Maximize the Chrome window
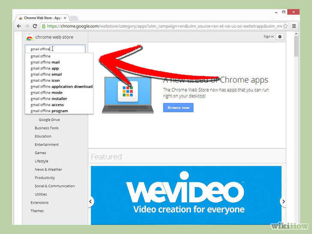The width and height of the screenshot is (312, 234). coord(284,12)
